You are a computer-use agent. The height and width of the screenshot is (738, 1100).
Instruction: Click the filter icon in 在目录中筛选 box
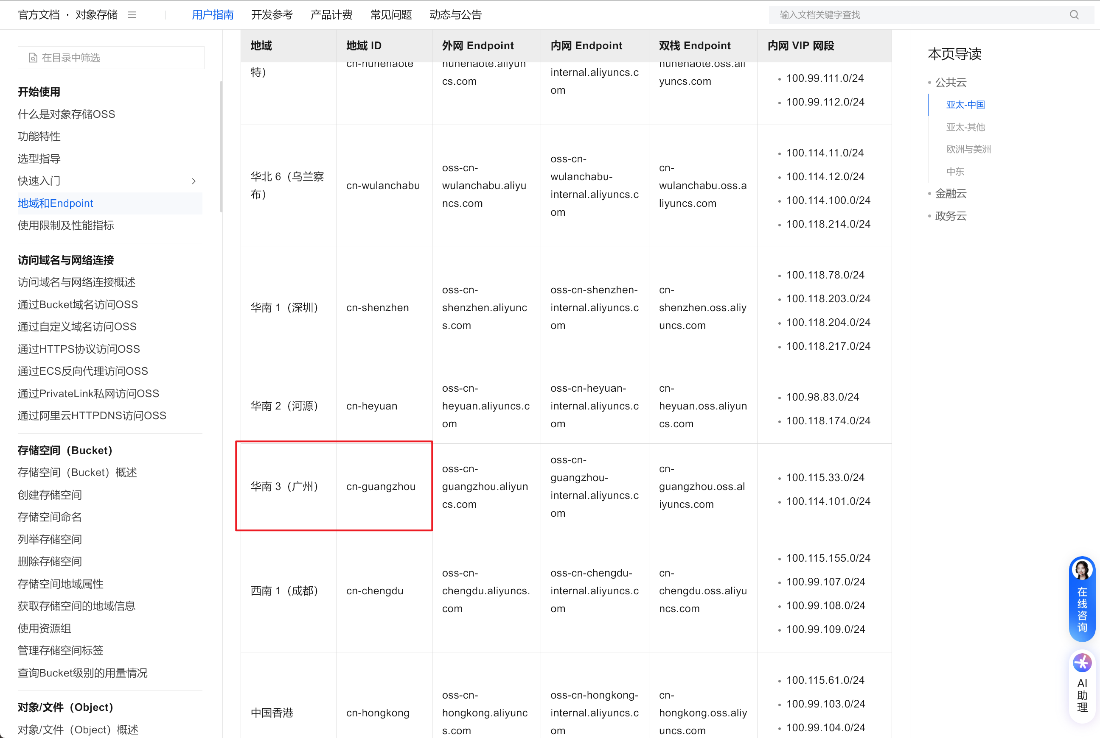click(33, 58)
